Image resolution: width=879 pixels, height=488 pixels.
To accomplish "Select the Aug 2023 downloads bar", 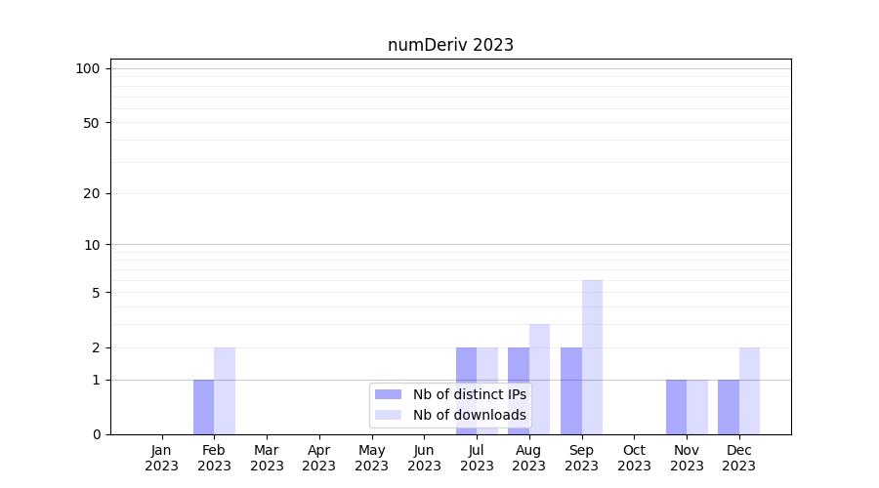I will coord(540,379).
